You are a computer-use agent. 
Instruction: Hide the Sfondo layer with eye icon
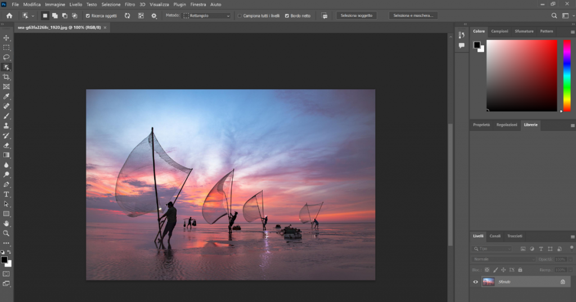[x=475, y=282]
